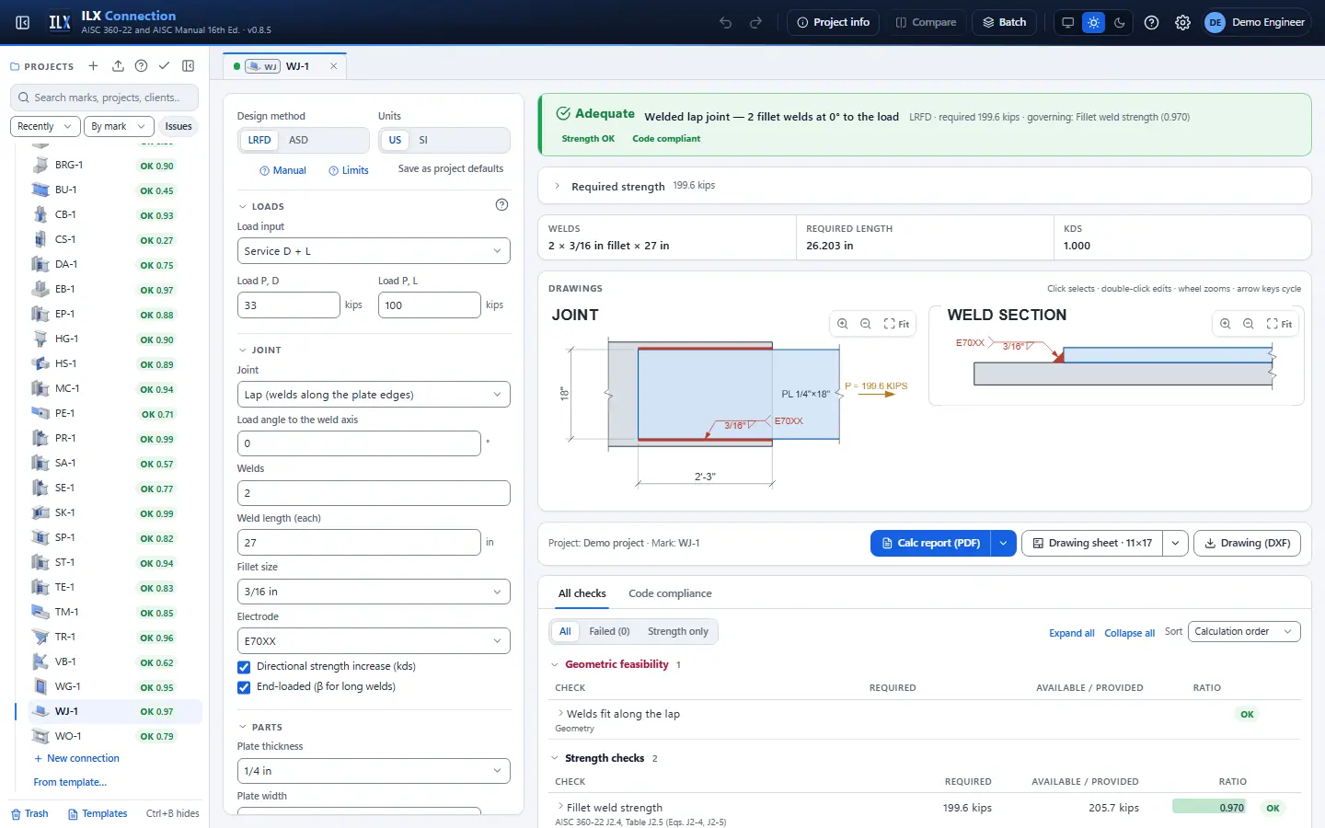Viewport: 1325px width, 828px height.
Task: Zoom out on the WELD SECTION drawing
Action: coord(1249,324)
